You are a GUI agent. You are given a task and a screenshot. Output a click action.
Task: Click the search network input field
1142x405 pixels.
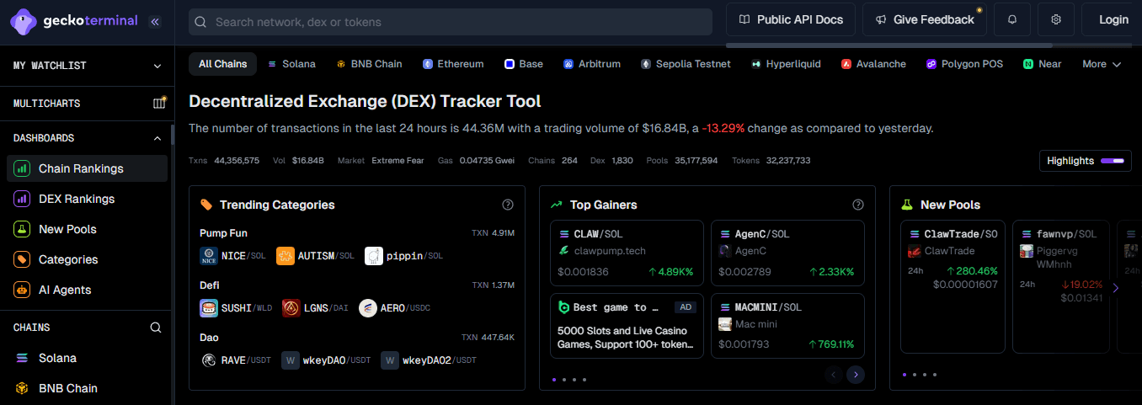tap(451, 22)
